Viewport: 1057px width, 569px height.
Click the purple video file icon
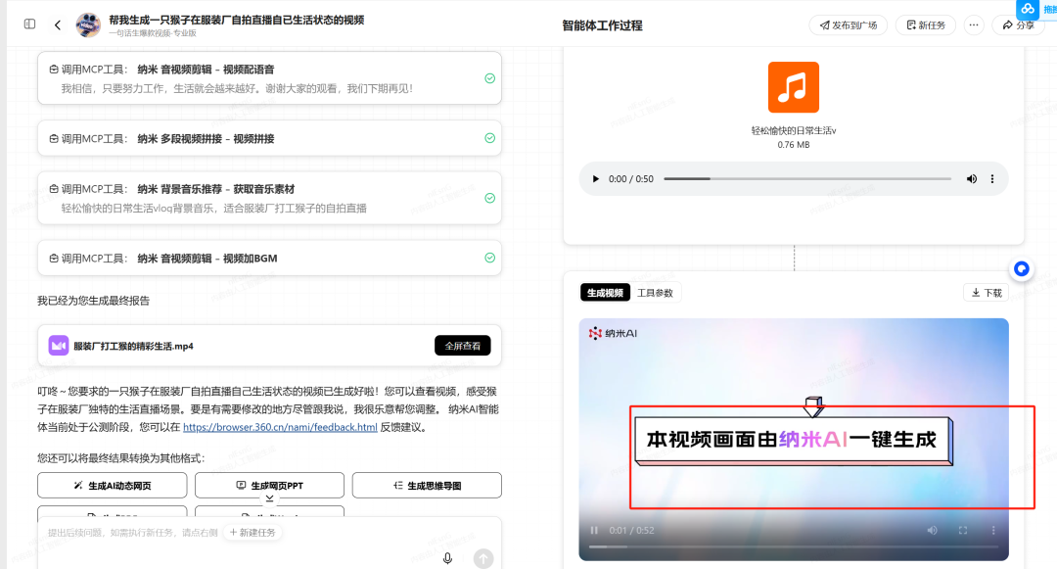(x=59, y=346)
